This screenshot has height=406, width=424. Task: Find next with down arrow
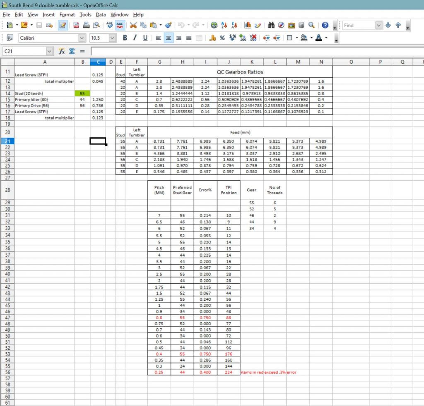pyautogui.click(x=388, y=25)
